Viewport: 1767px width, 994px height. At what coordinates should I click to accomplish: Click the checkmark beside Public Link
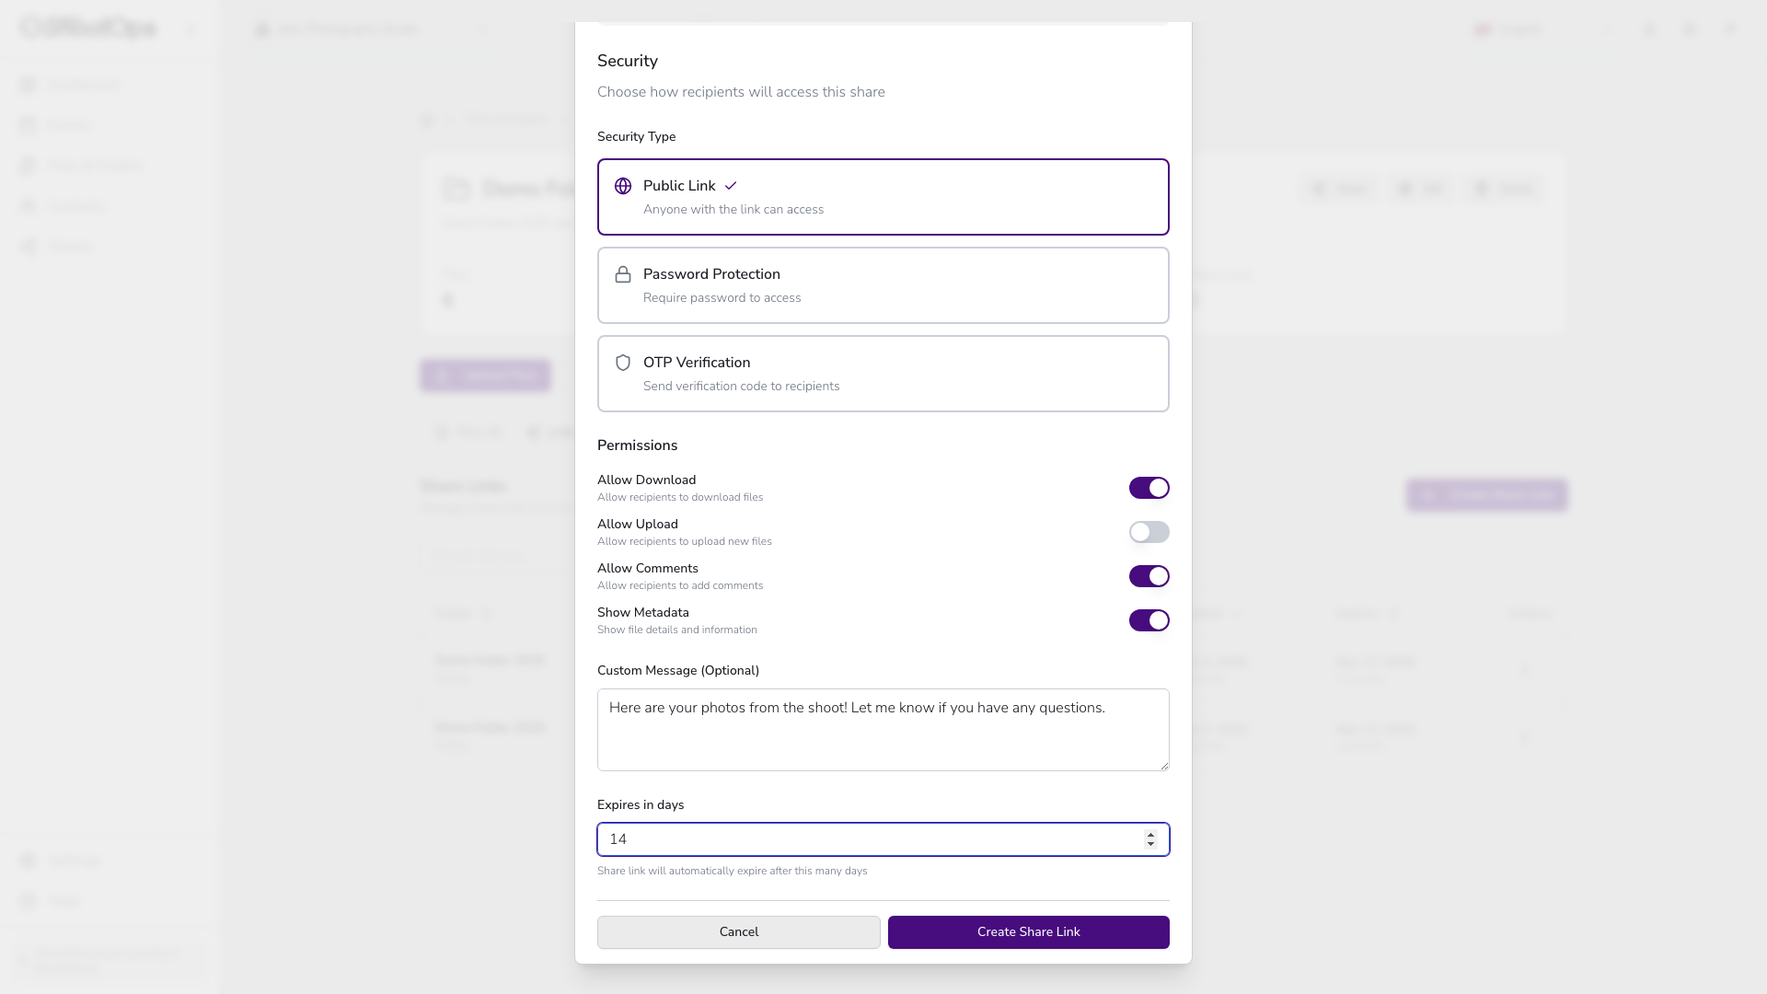click(x=731, y=186)
